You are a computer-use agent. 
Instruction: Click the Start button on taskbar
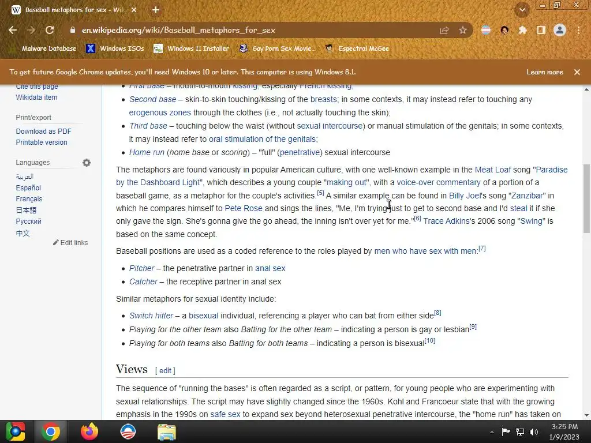pos(16,431)
